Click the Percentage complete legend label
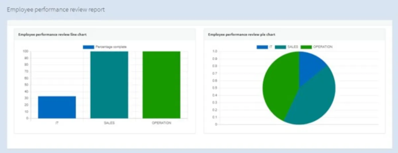This screenshot has width=398, height=153. (111, 47)
